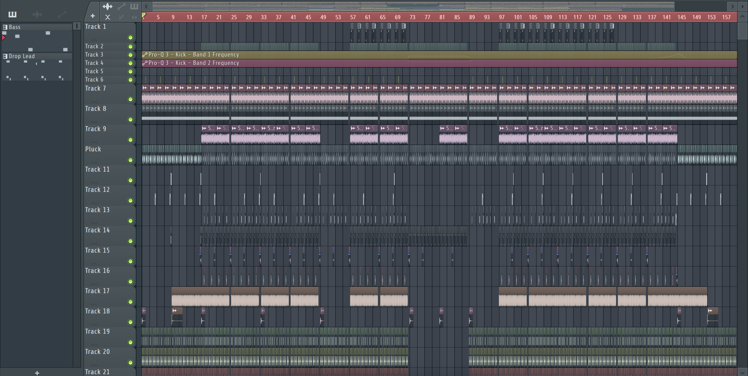748x376 pixels.
Task: Mute Track 3 using its green LED
Action: point(130,55)
